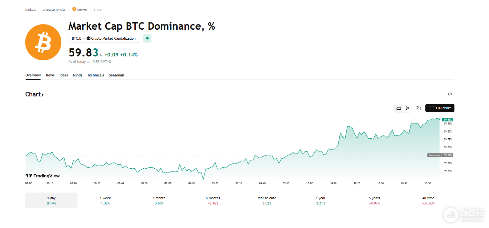Screen dimensions: 489x228
Task: Select the 5 years range
Action: click(x=375, y=200)
